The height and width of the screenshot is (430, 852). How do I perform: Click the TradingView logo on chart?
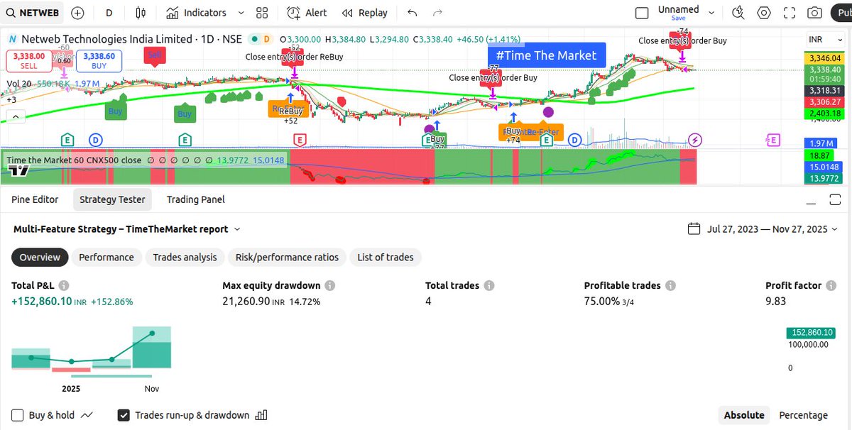pos(19,170)
